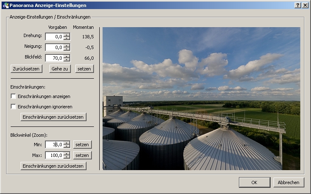
Task: Reset restrictions under Einschränkungen checkboxes
Action: pyautogui.click(x=54, y=117)
